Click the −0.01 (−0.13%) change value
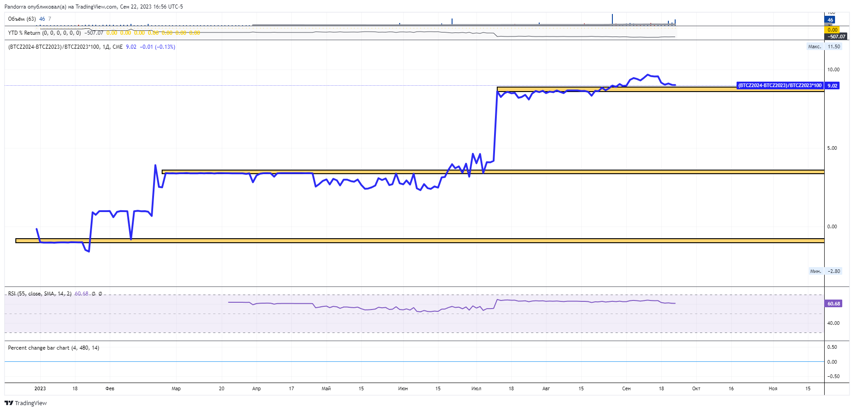 tap(158, 47)
